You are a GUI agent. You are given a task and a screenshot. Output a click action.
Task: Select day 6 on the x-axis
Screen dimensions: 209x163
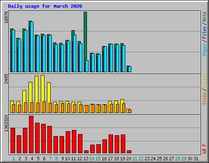click(44, 159)
